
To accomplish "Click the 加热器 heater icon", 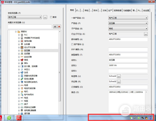I will coord(22,44).
